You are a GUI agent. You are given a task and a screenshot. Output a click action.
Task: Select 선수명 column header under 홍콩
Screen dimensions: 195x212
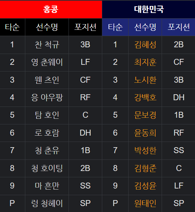(x=47, y=27)
